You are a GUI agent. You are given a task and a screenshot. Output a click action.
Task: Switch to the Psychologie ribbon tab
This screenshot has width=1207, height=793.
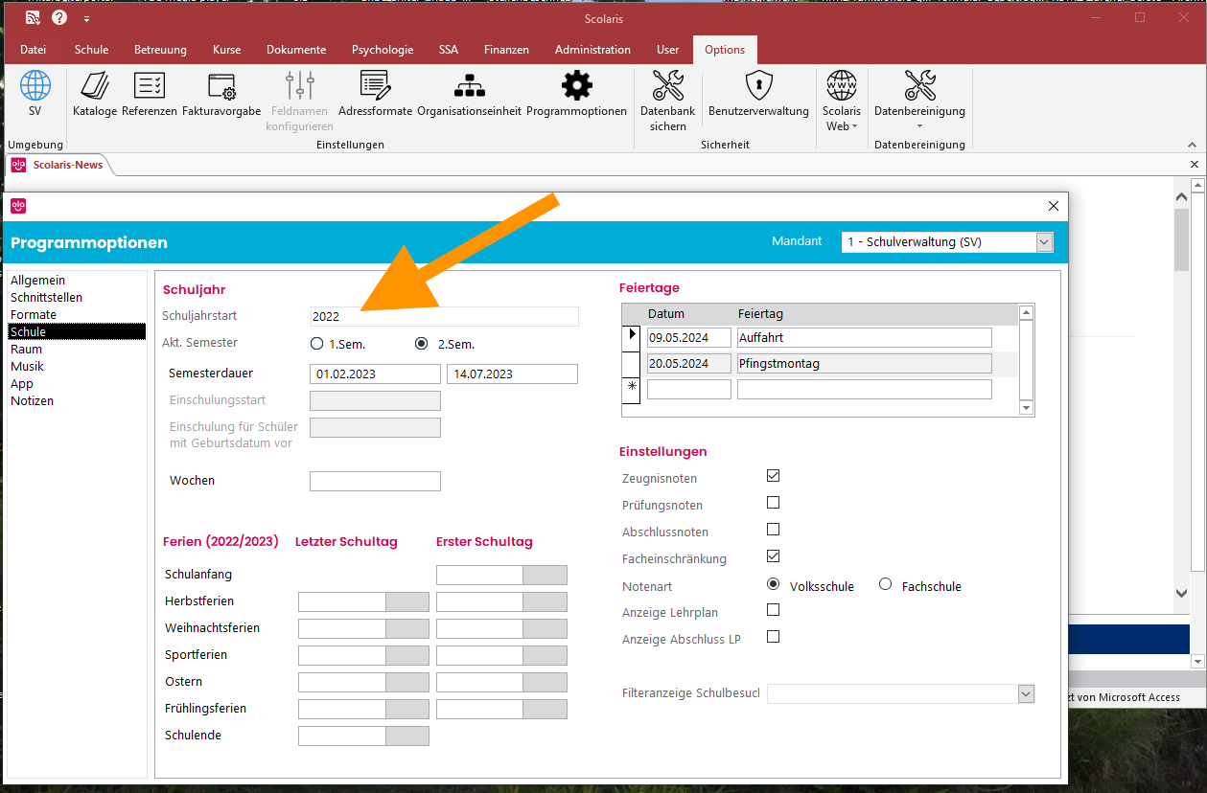coord(383,50)
